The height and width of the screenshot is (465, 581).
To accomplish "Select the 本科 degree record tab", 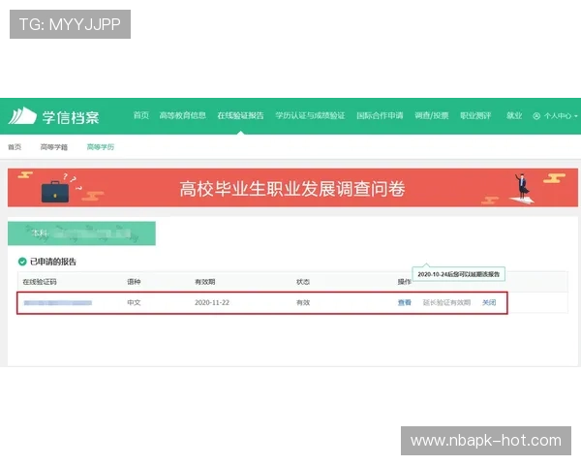I will (x=81, y=233).
